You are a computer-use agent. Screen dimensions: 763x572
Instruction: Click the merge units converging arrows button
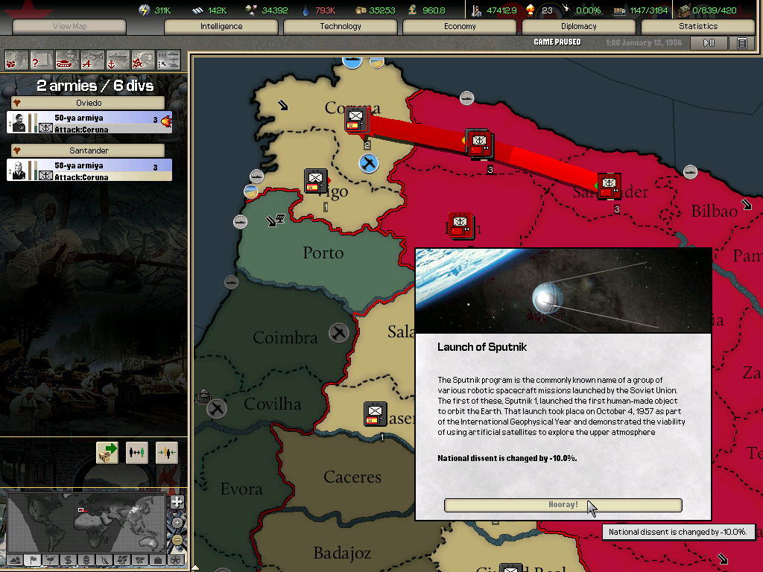pos(166,452)
